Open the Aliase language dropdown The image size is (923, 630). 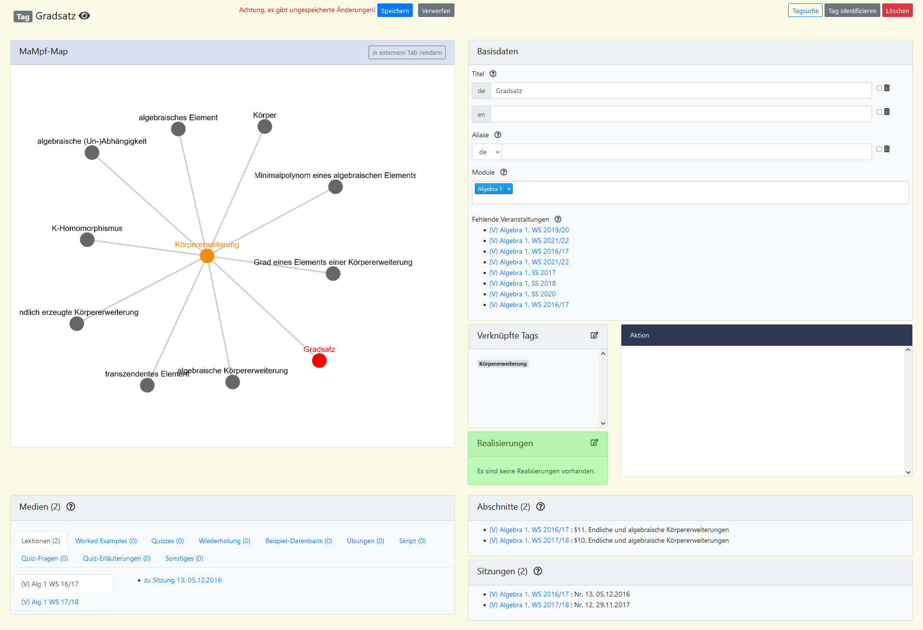point(487,152)
